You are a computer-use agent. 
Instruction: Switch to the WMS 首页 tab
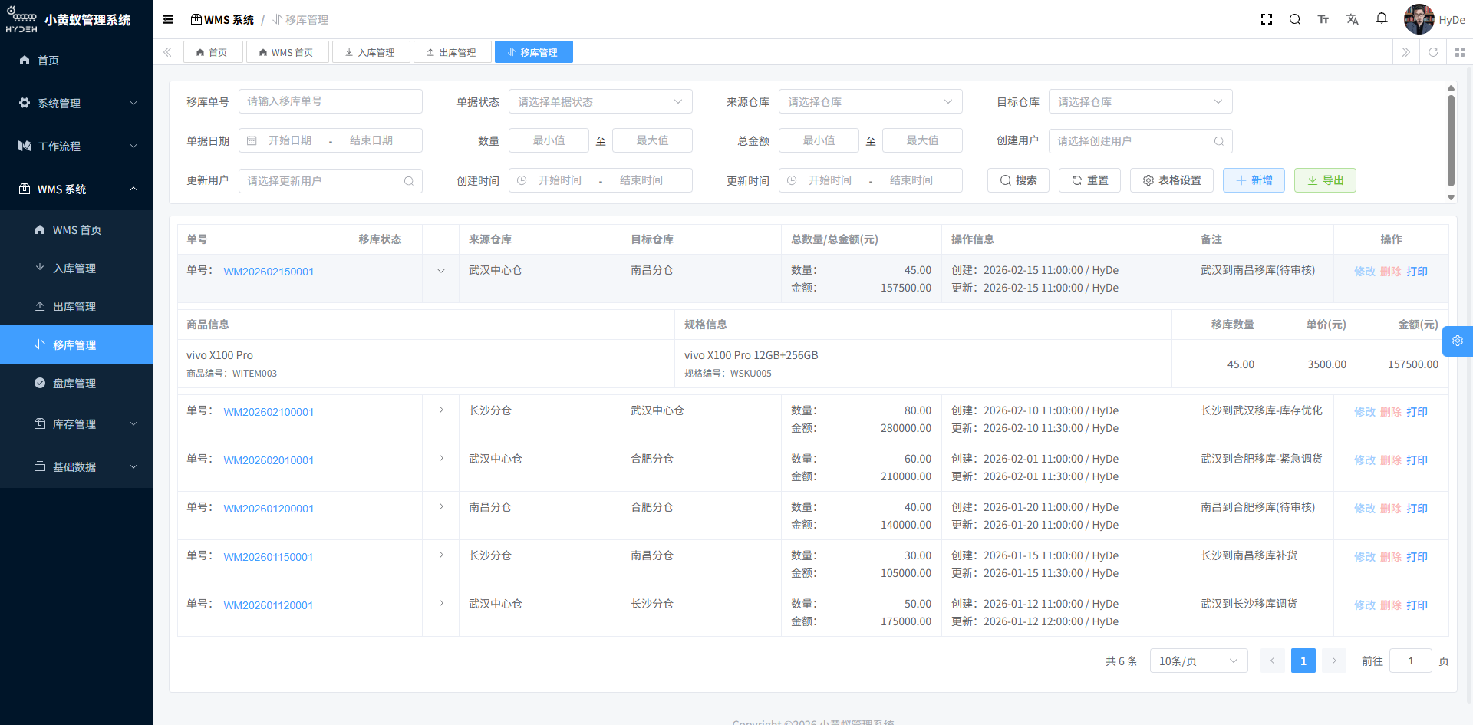[287, 52]
